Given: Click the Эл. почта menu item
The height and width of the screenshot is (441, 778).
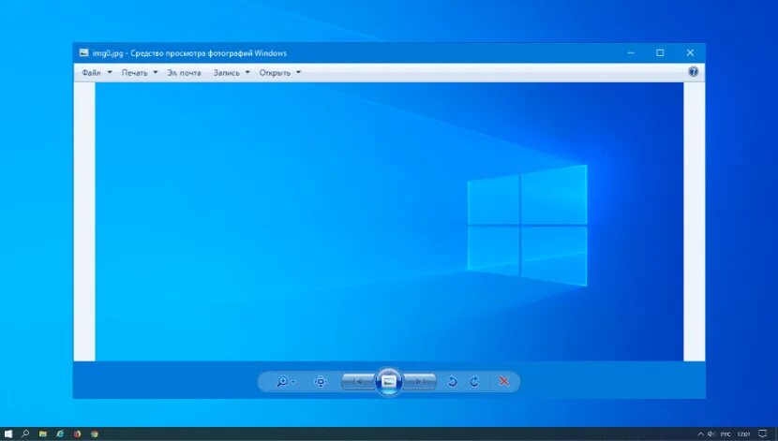Looking at the screenshot, I should coord(184,73).
